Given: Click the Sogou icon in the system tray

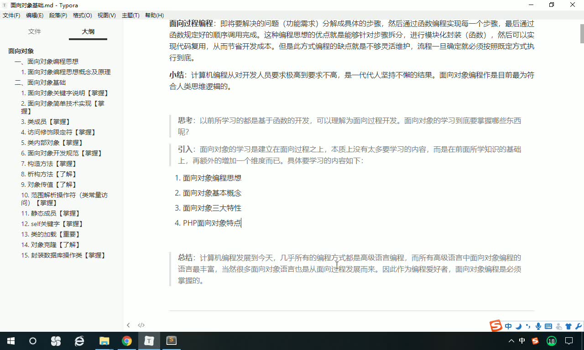Looking at the screenshot, I should tap(535, 341).
